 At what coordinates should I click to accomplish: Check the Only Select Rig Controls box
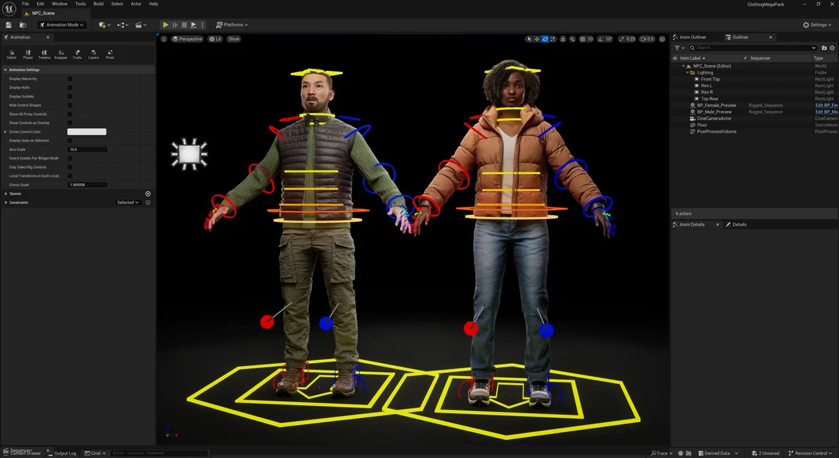coord(70,167)
